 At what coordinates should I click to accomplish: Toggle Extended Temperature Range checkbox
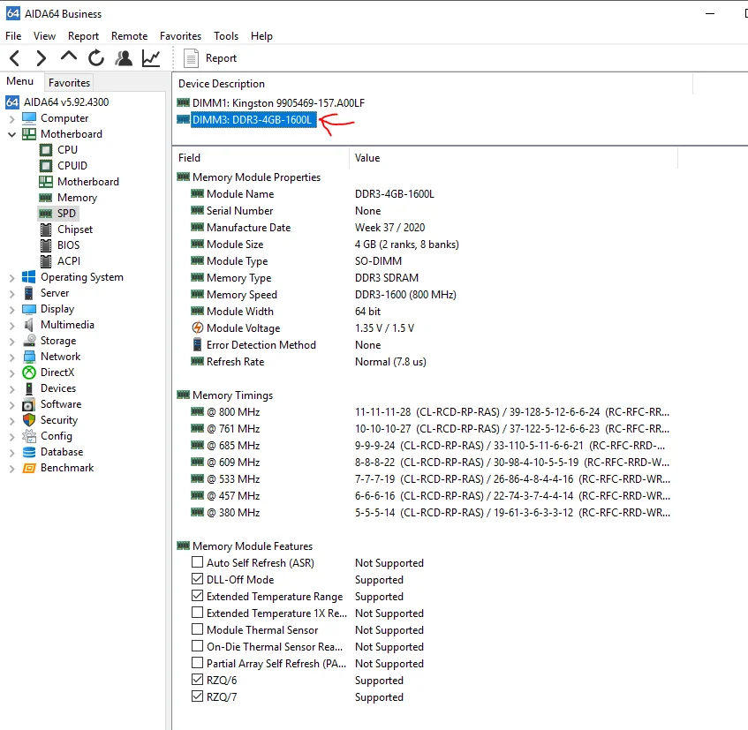[x=197, y=596]
